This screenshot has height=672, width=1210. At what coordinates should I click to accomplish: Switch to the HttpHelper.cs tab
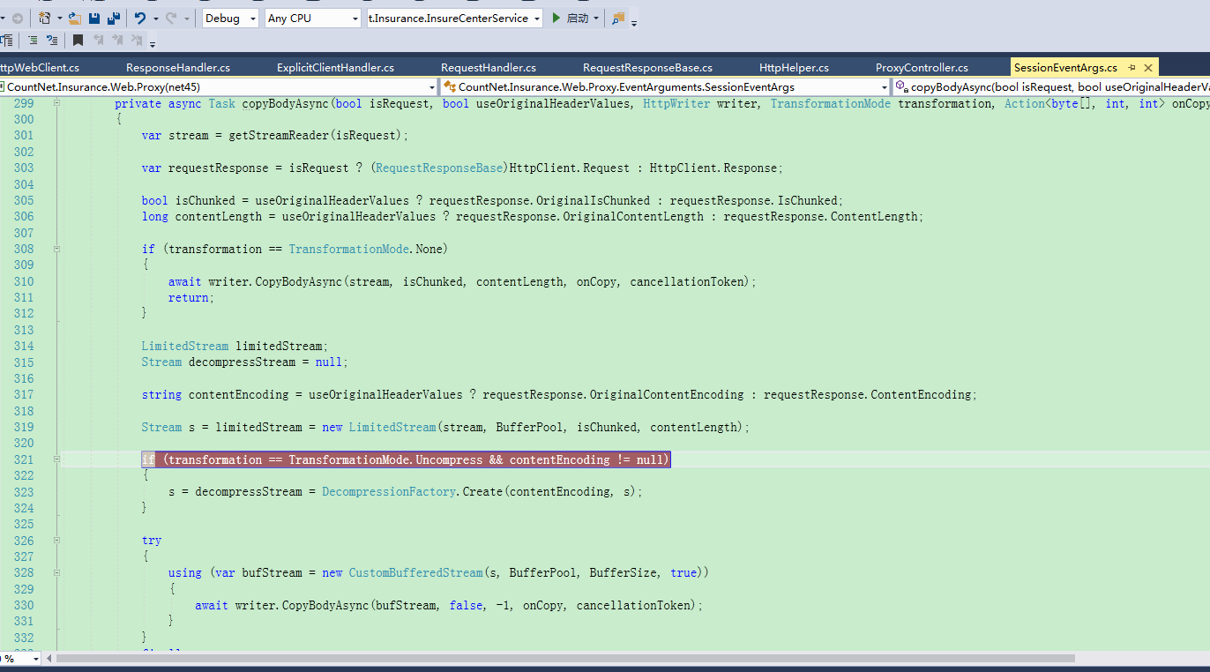794,67
